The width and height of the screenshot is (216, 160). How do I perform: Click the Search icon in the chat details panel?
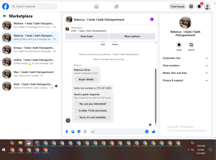pyautogui.click(x=191, y=45)
